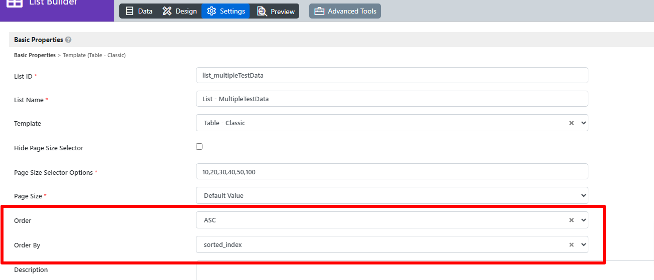Image resolution: width=654 pixels, height=280 pixels.
Task: Open Advanced Tools
Action: point(345,11)
